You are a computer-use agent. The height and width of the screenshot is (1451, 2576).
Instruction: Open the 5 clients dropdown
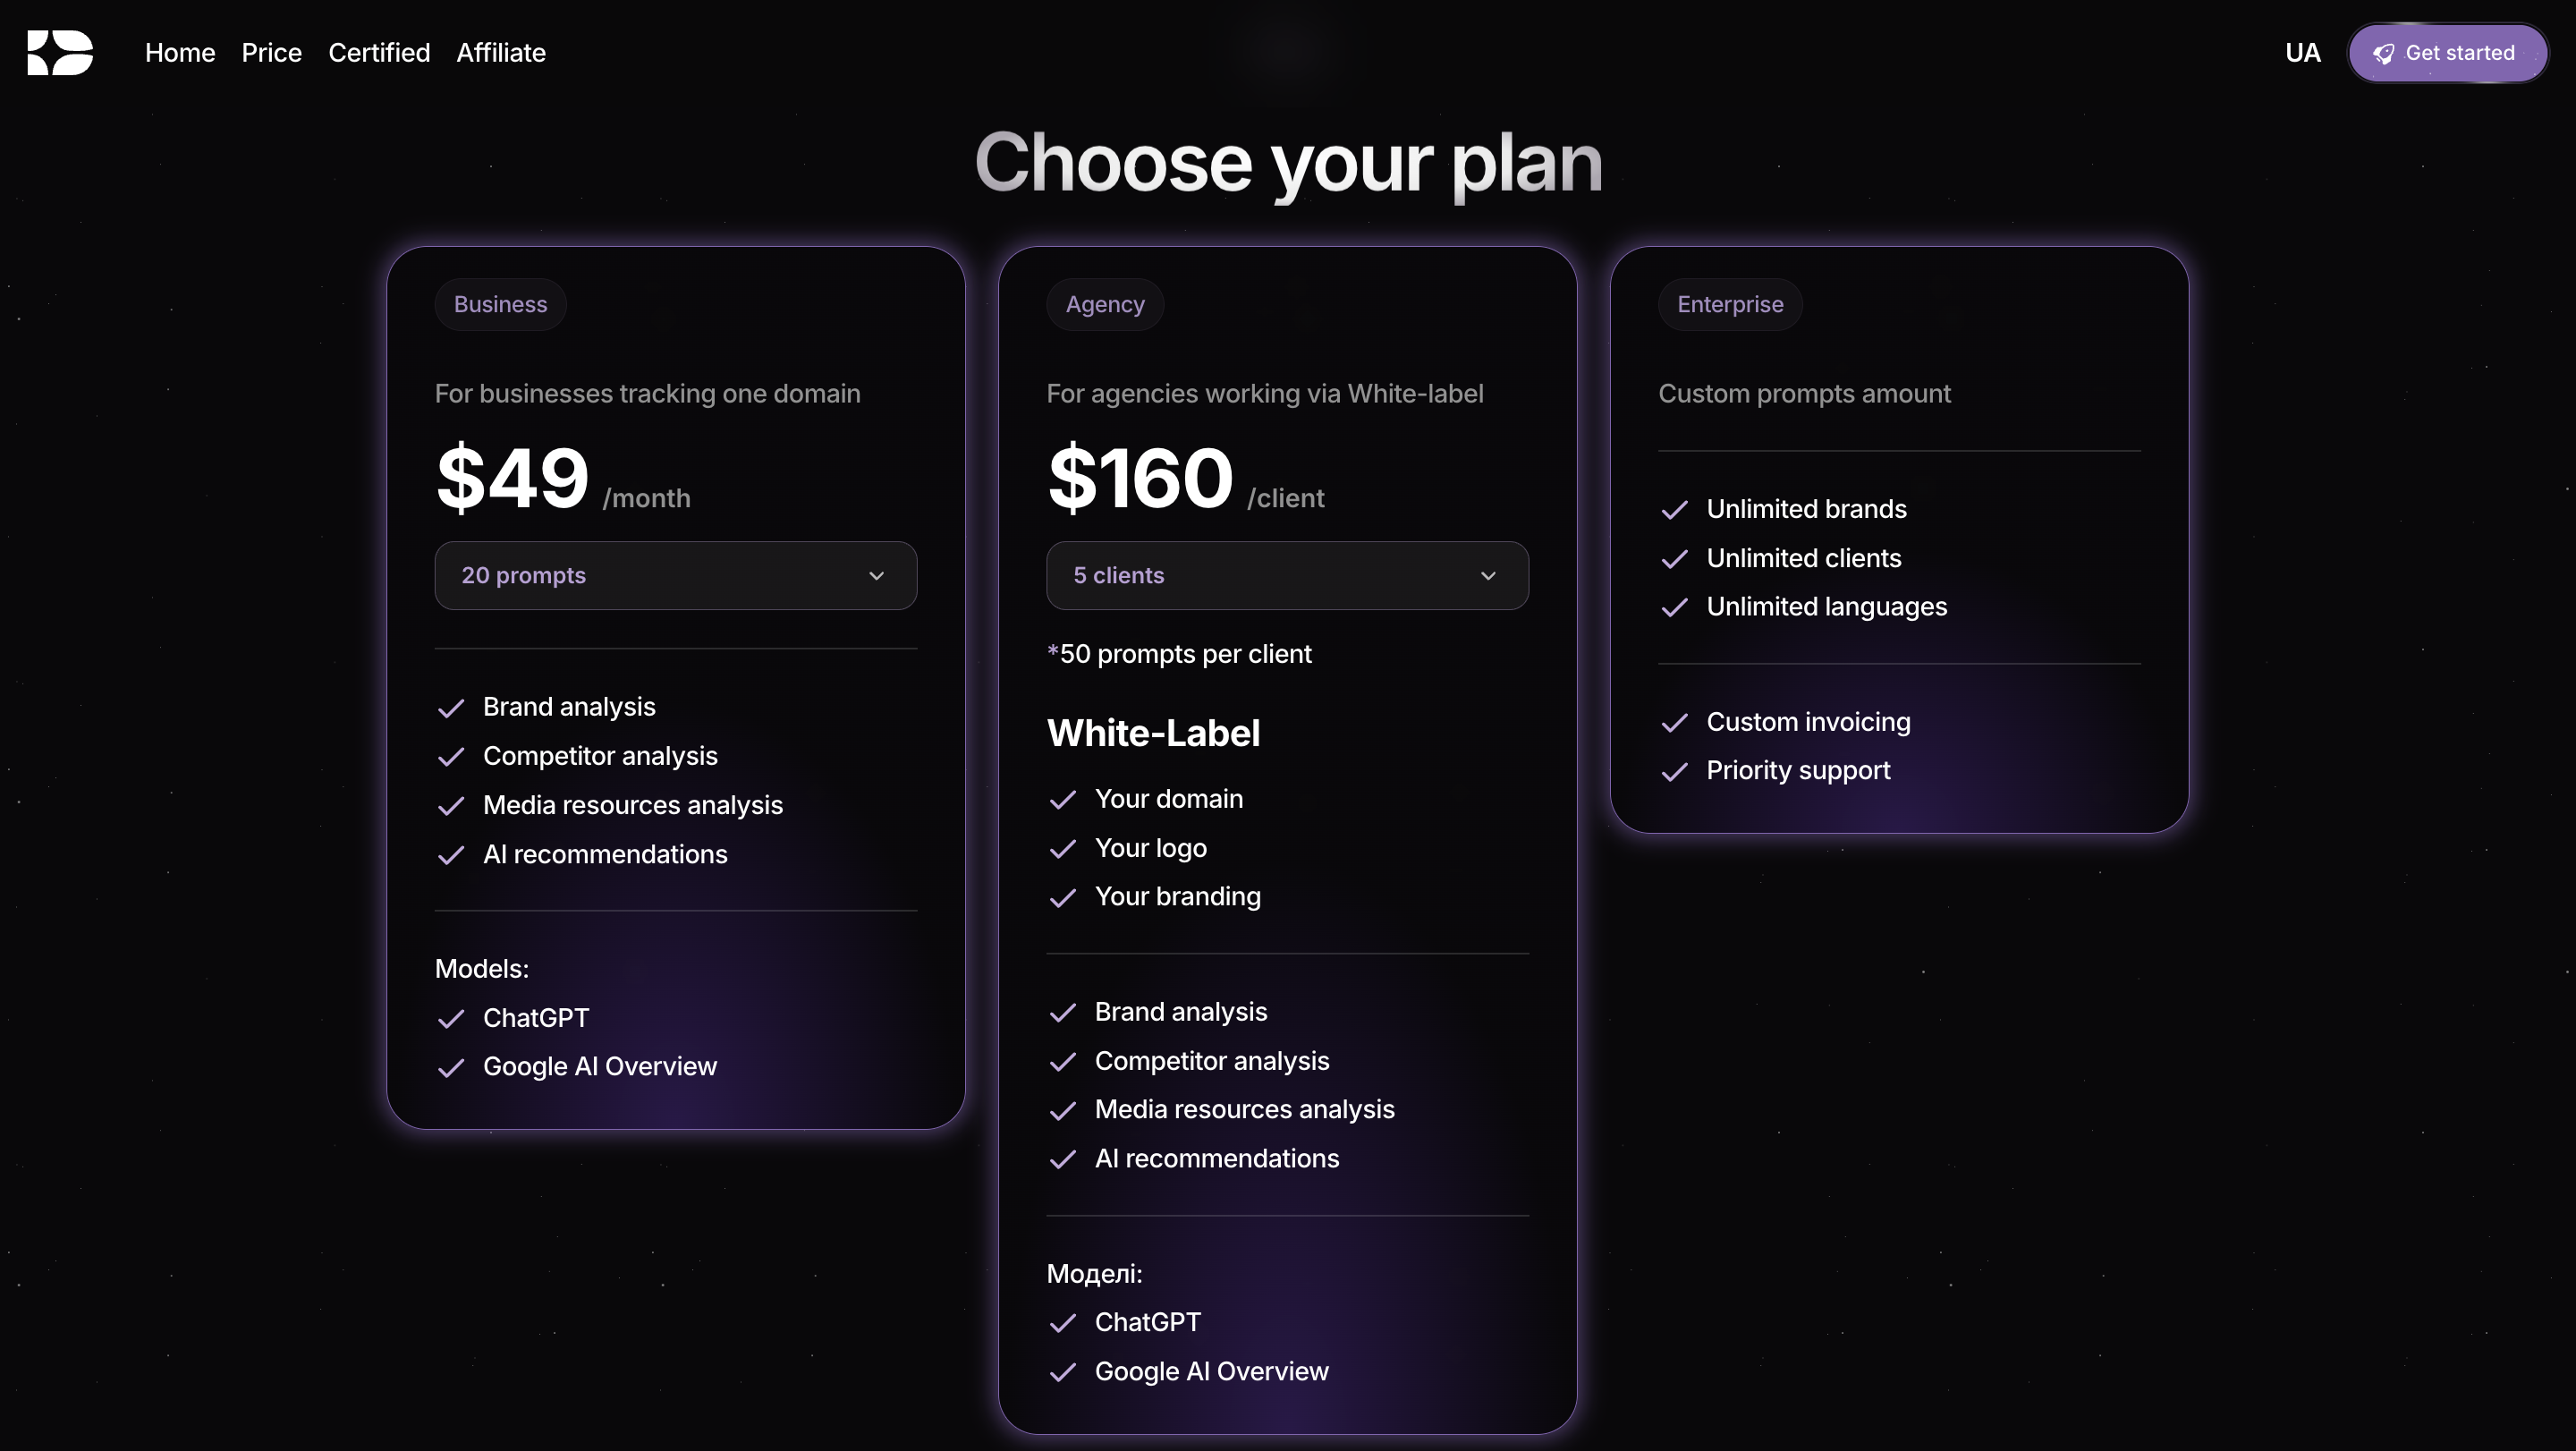click(1287, 576)
